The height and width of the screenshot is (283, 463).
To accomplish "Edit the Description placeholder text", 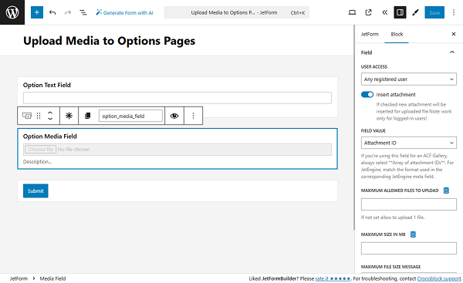I will (x=38, y=162).
